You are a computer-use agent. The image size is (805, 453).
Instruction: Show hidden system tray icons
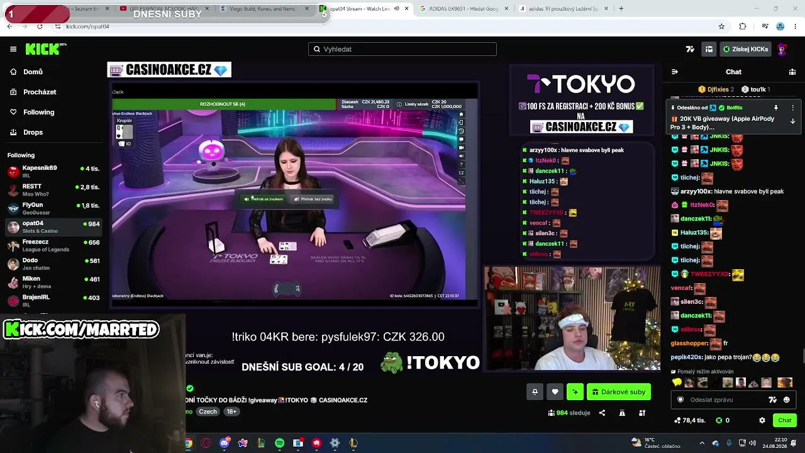pyautogui.click(x=702, y=443)
